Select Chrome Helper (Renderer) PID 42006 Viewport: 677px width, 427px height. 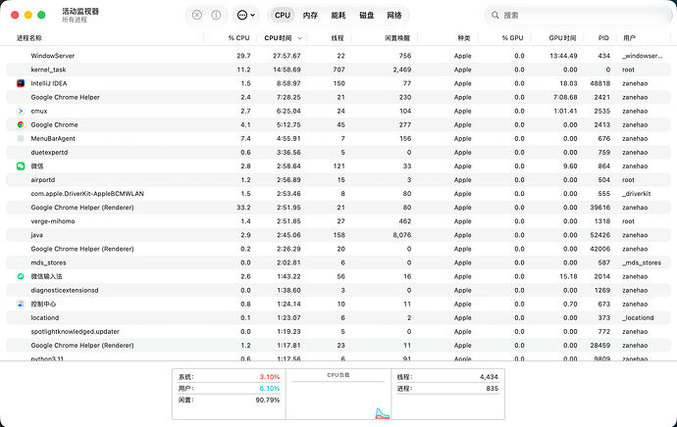click(338, 249)
